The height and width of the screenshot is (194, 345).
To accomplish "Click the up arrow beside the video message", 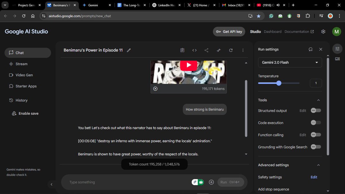I will (246, 63).
